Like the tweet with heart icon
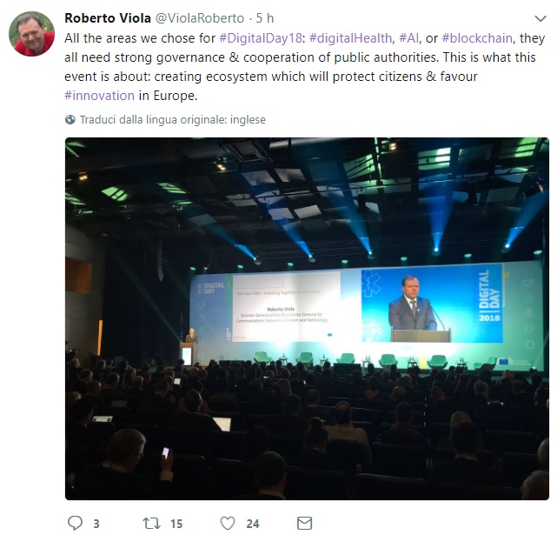Viewport: 557px width, 535px height. coord(228,524)
